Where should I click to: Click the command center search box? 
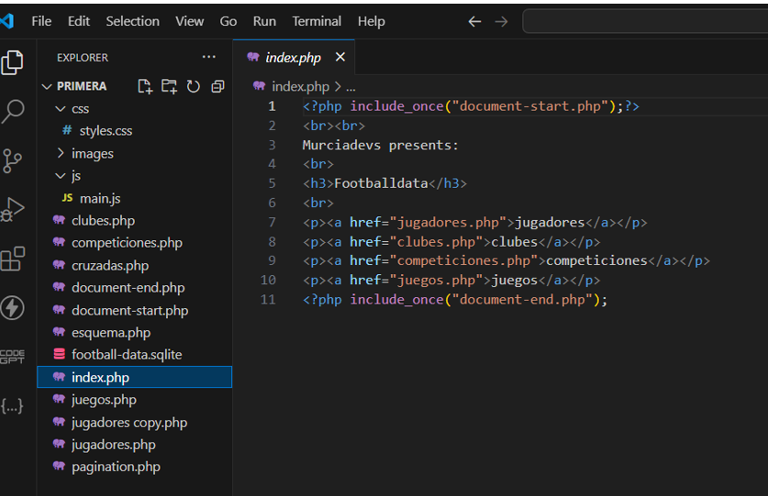click(644, 21)
